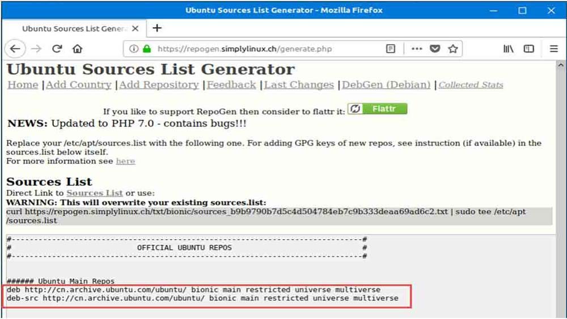The height and width of the screenshot is (319, 567).
Task: Open the Add Country link
Action: click(x=78, y=85)
